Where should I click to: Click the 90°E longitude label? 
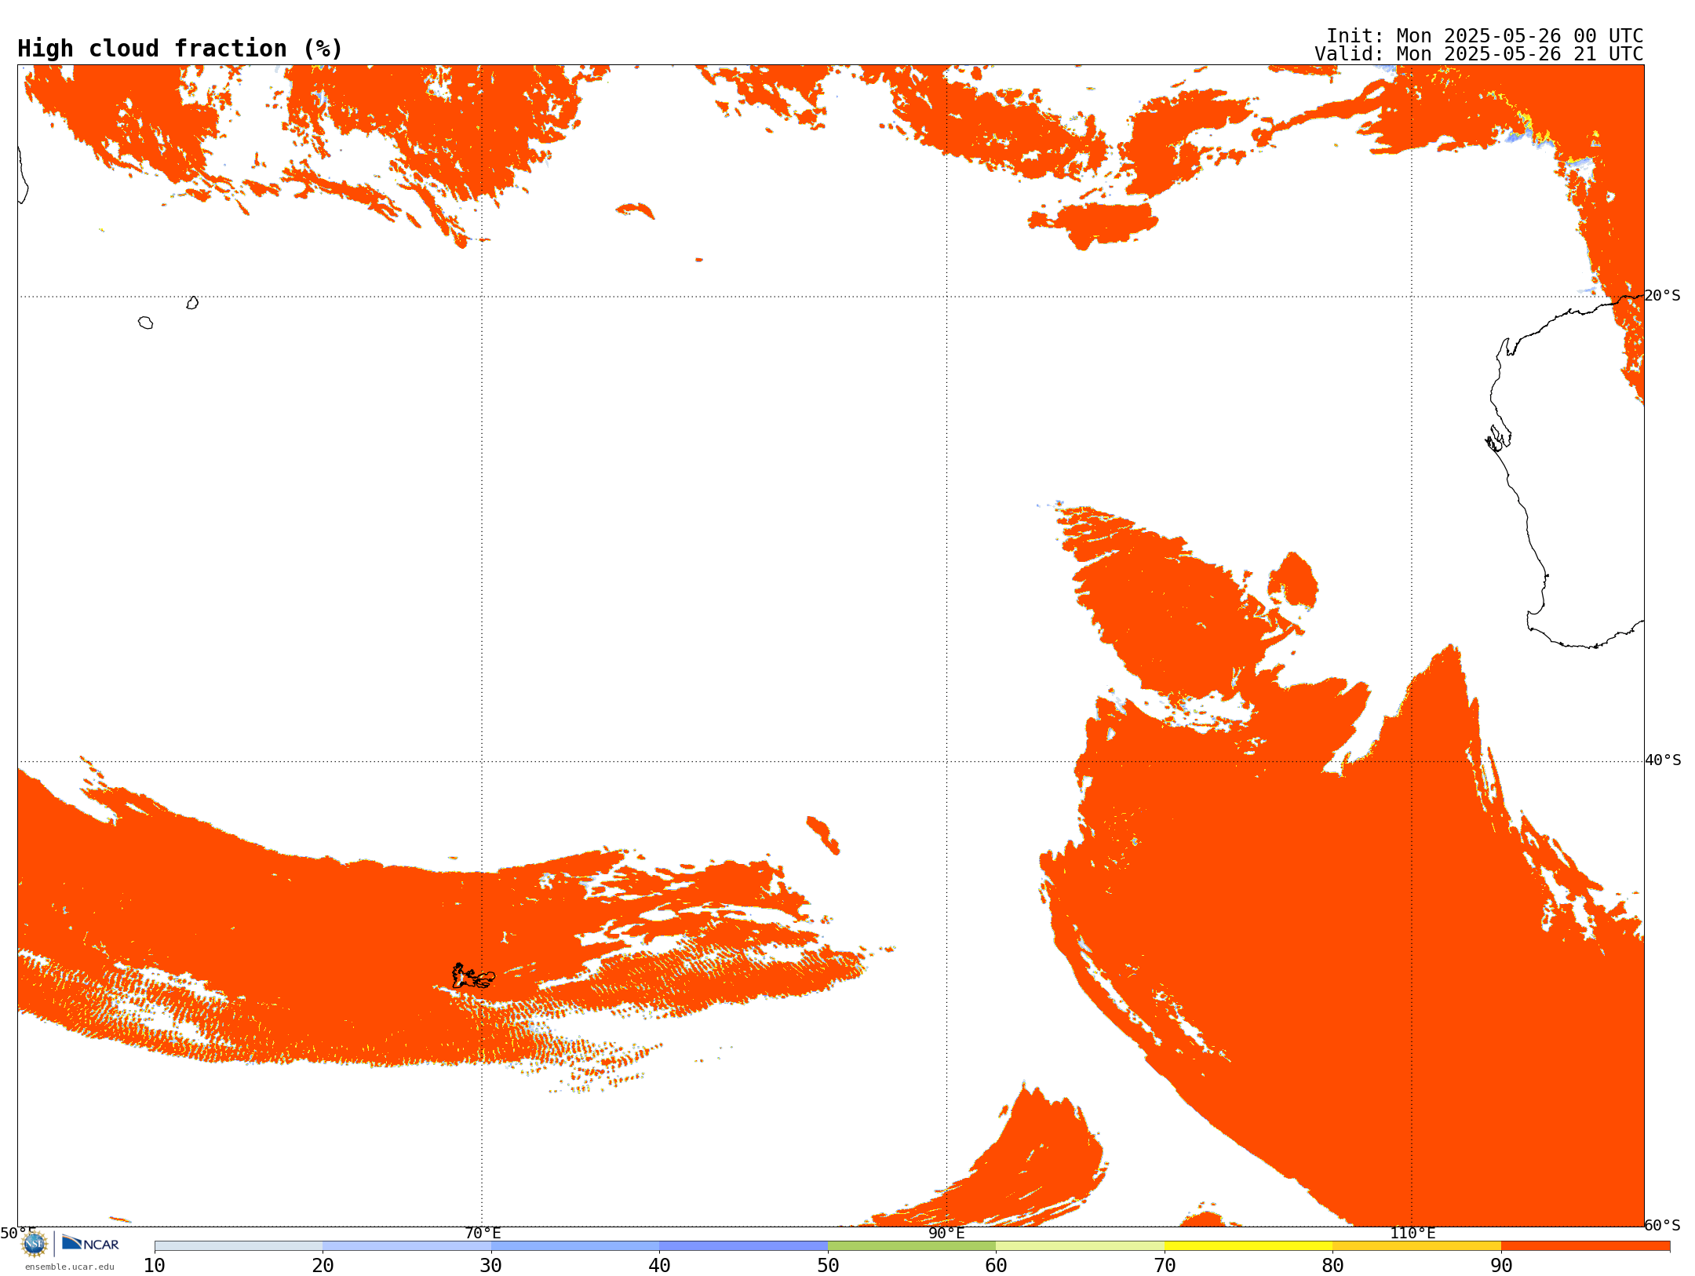pyautogui.click(x=946, y=1234)
